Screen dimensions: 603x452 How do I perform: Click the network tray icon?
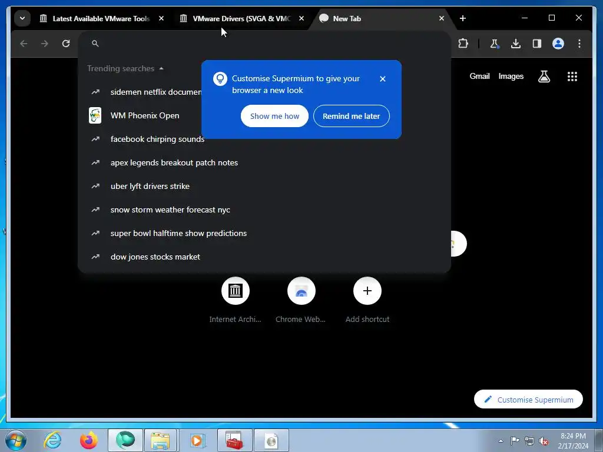click(x=529, y=441)
